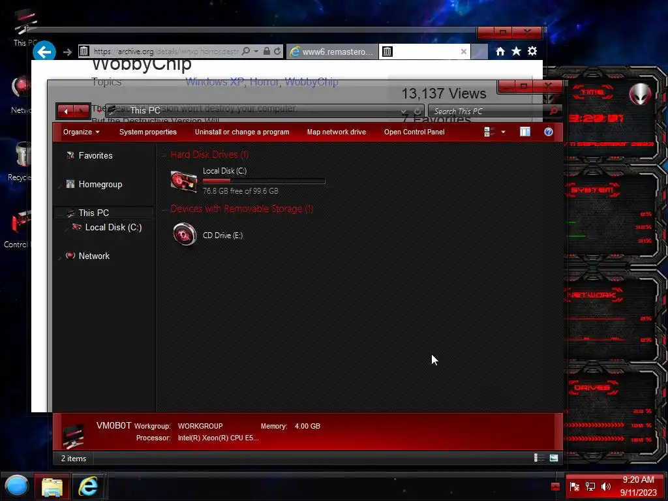Switch to the www6.remastero tab
The image size is (668, 501).
point(332,52)
